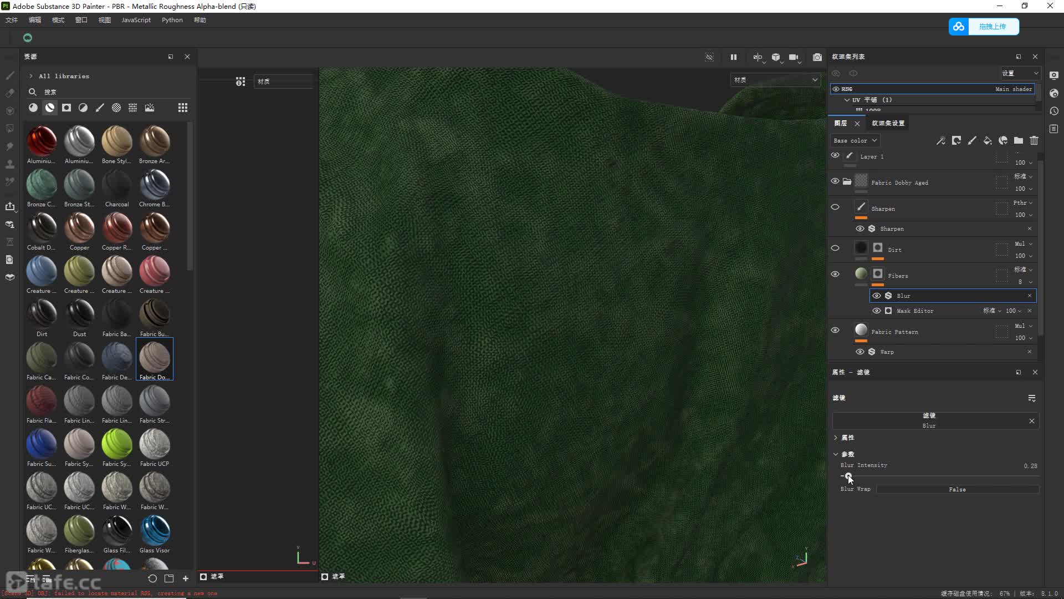This screenshot has height=599, width=1064.
Task: Open the symmetry settings icon
Action: (x=758, y=57)
